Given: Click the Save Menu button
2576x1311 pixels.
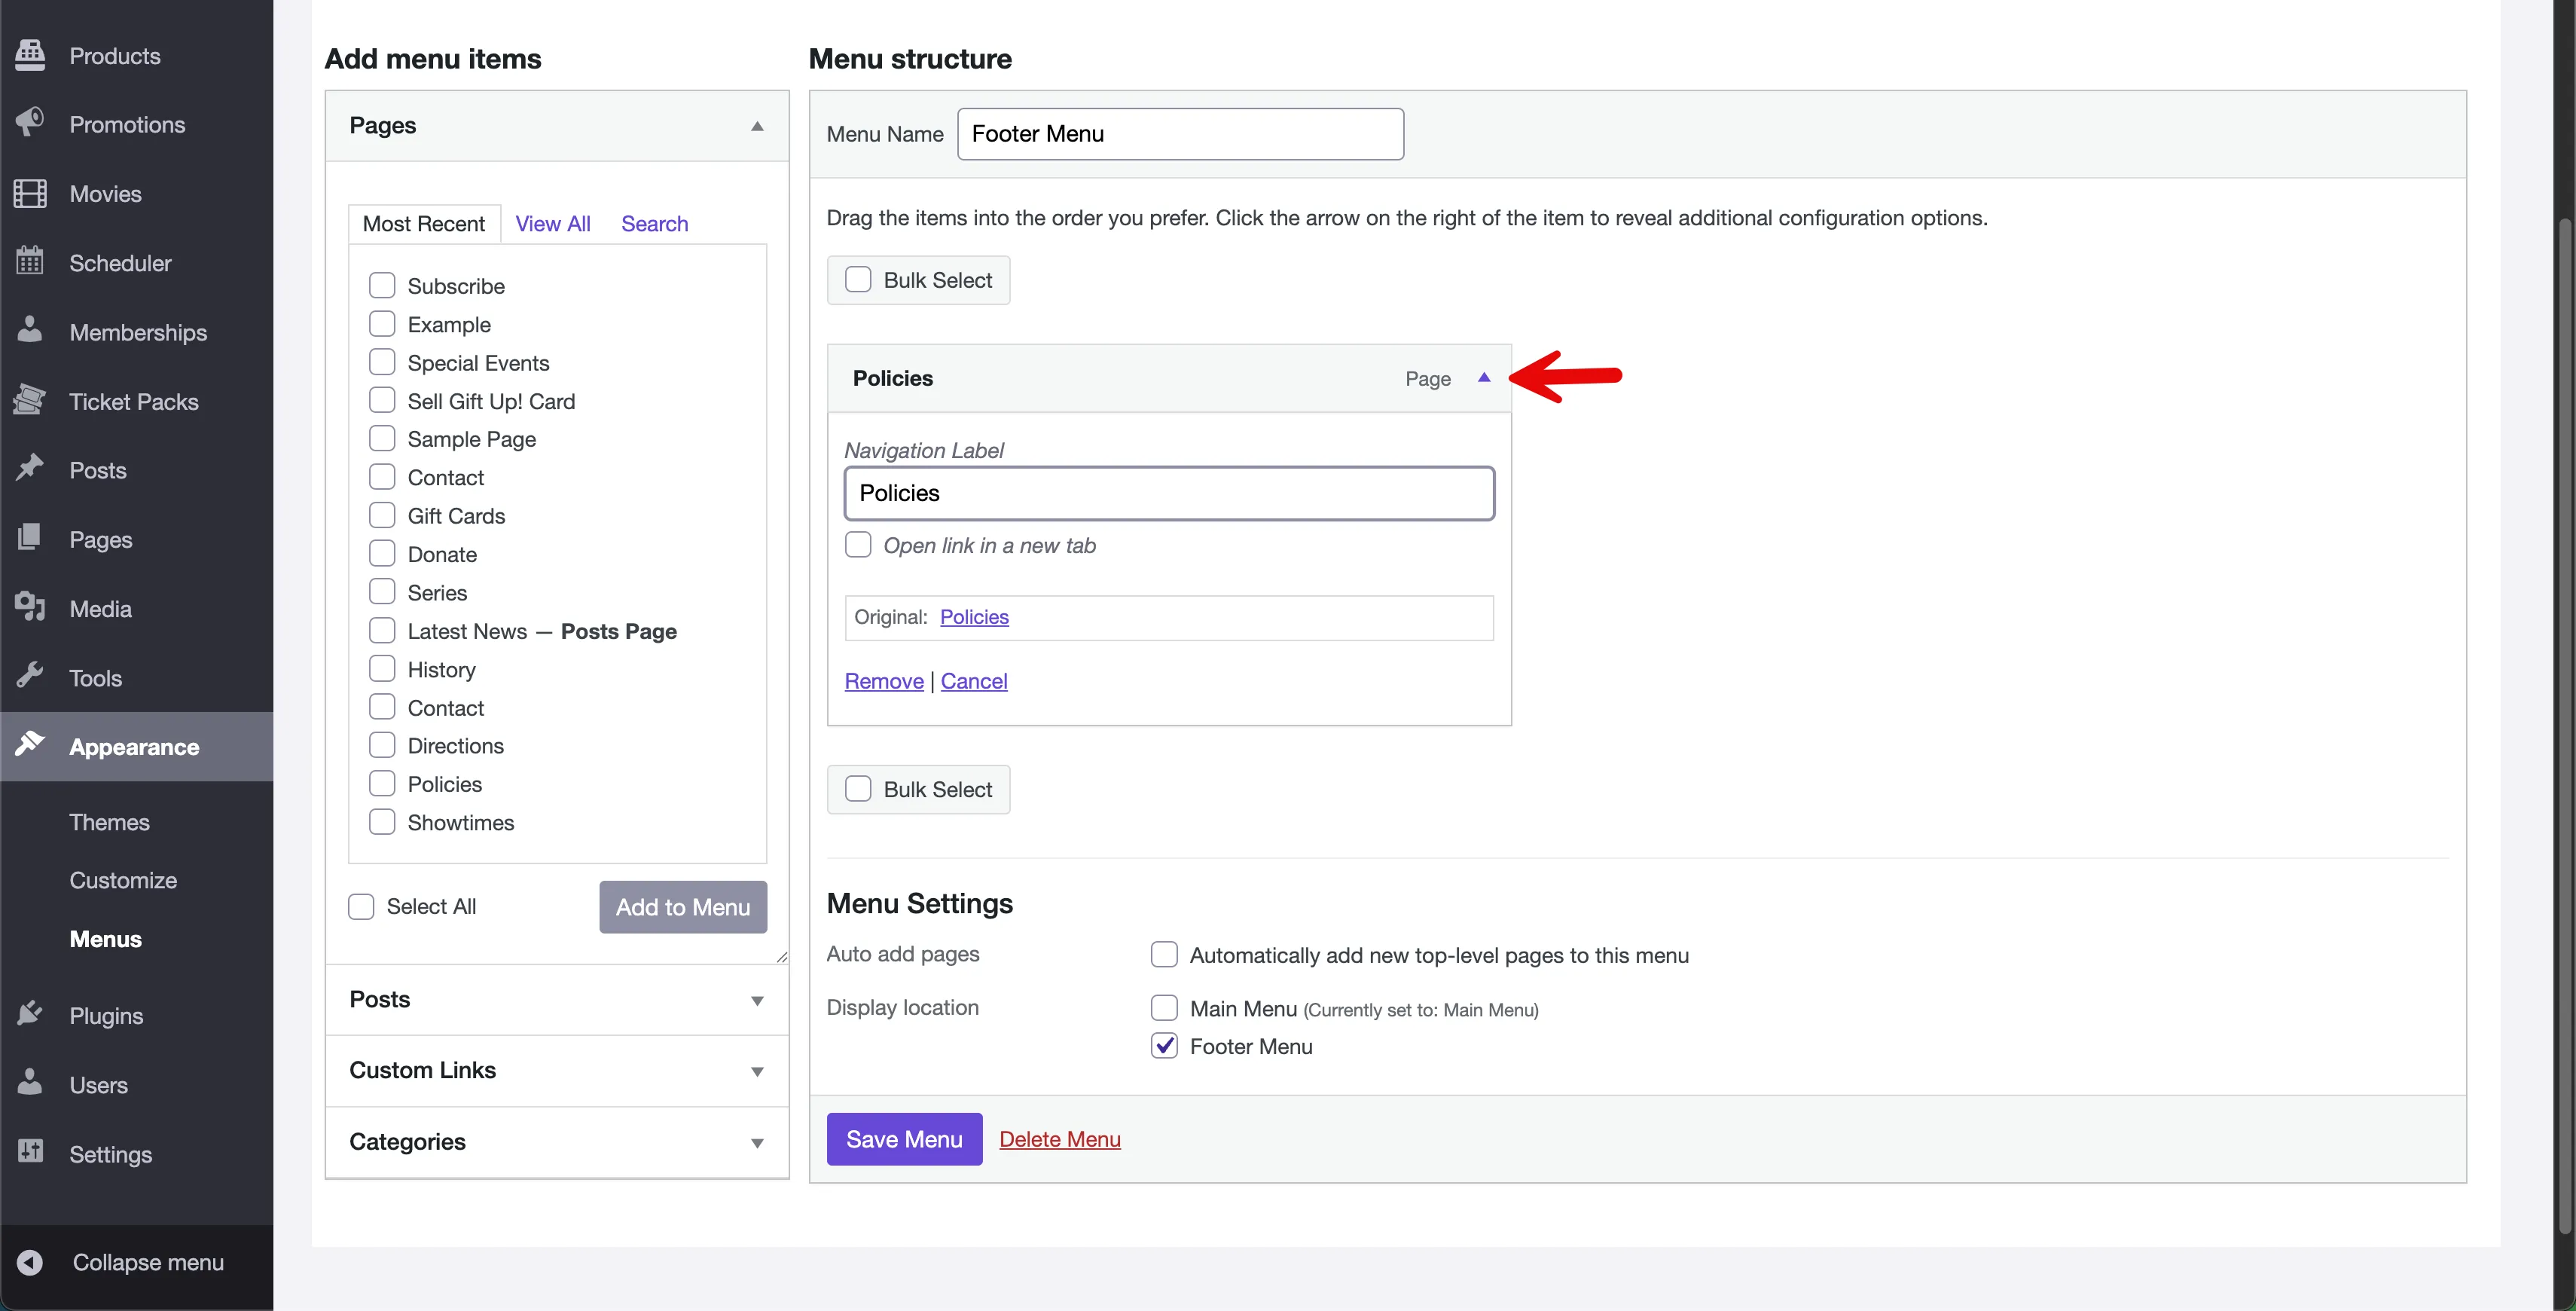Looking at the screenshot, I should 904,1139.
